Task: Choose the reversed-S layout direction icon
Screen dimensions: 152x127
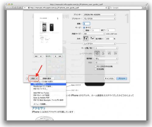Action: pos(103,53)
